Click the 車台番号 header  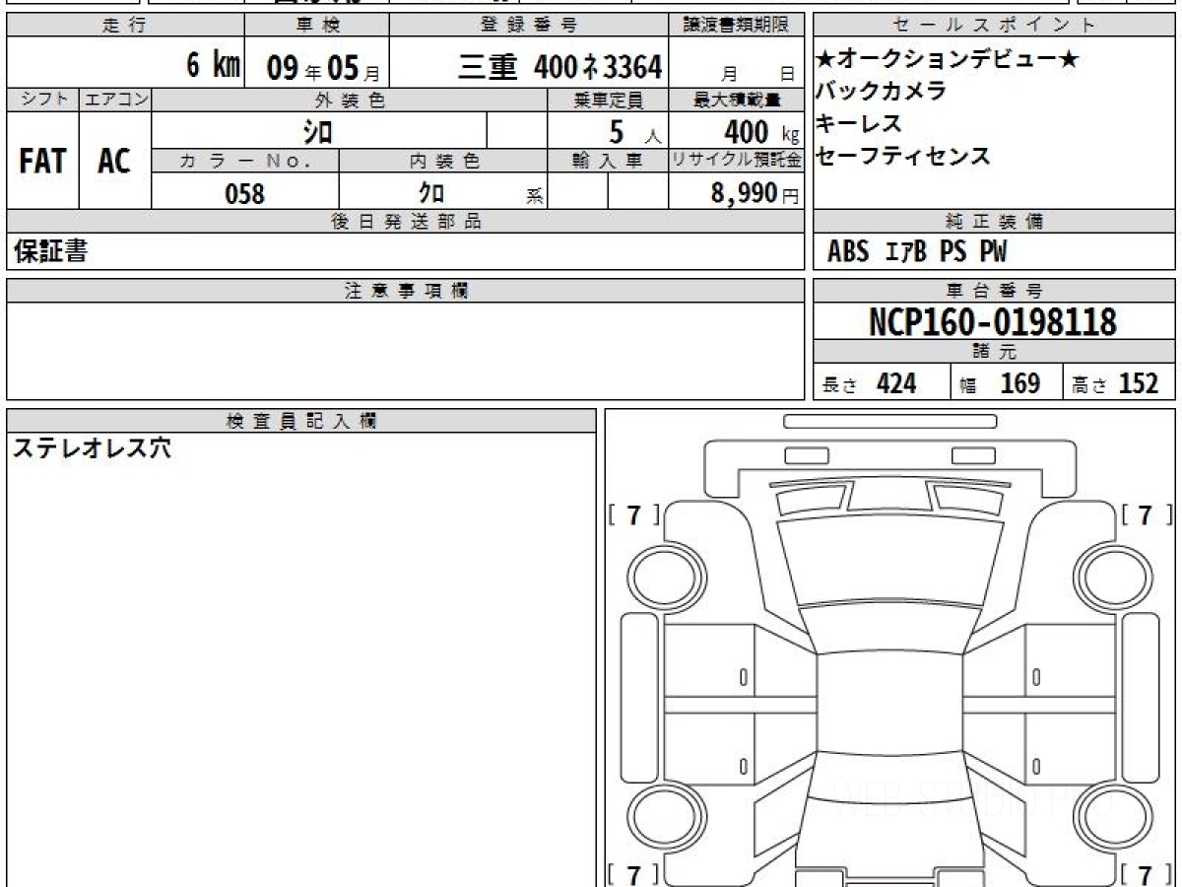point(994,291)
